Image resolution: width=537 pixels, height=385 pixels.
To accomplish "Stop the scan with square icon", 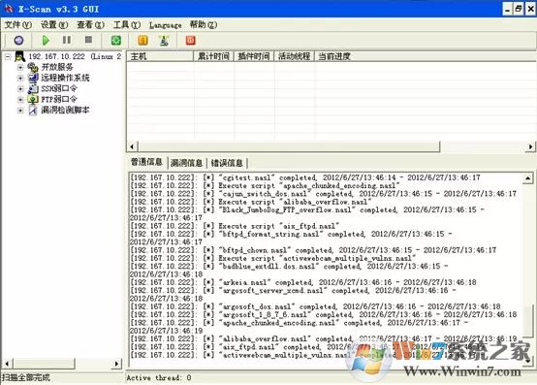I will (88, 40).
